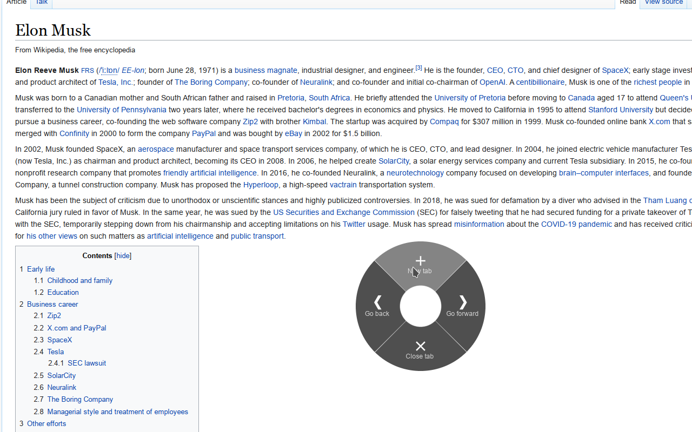This screenshot has width=692, height=432.
Task: Follow the Canada link
Action: point(581,98)
